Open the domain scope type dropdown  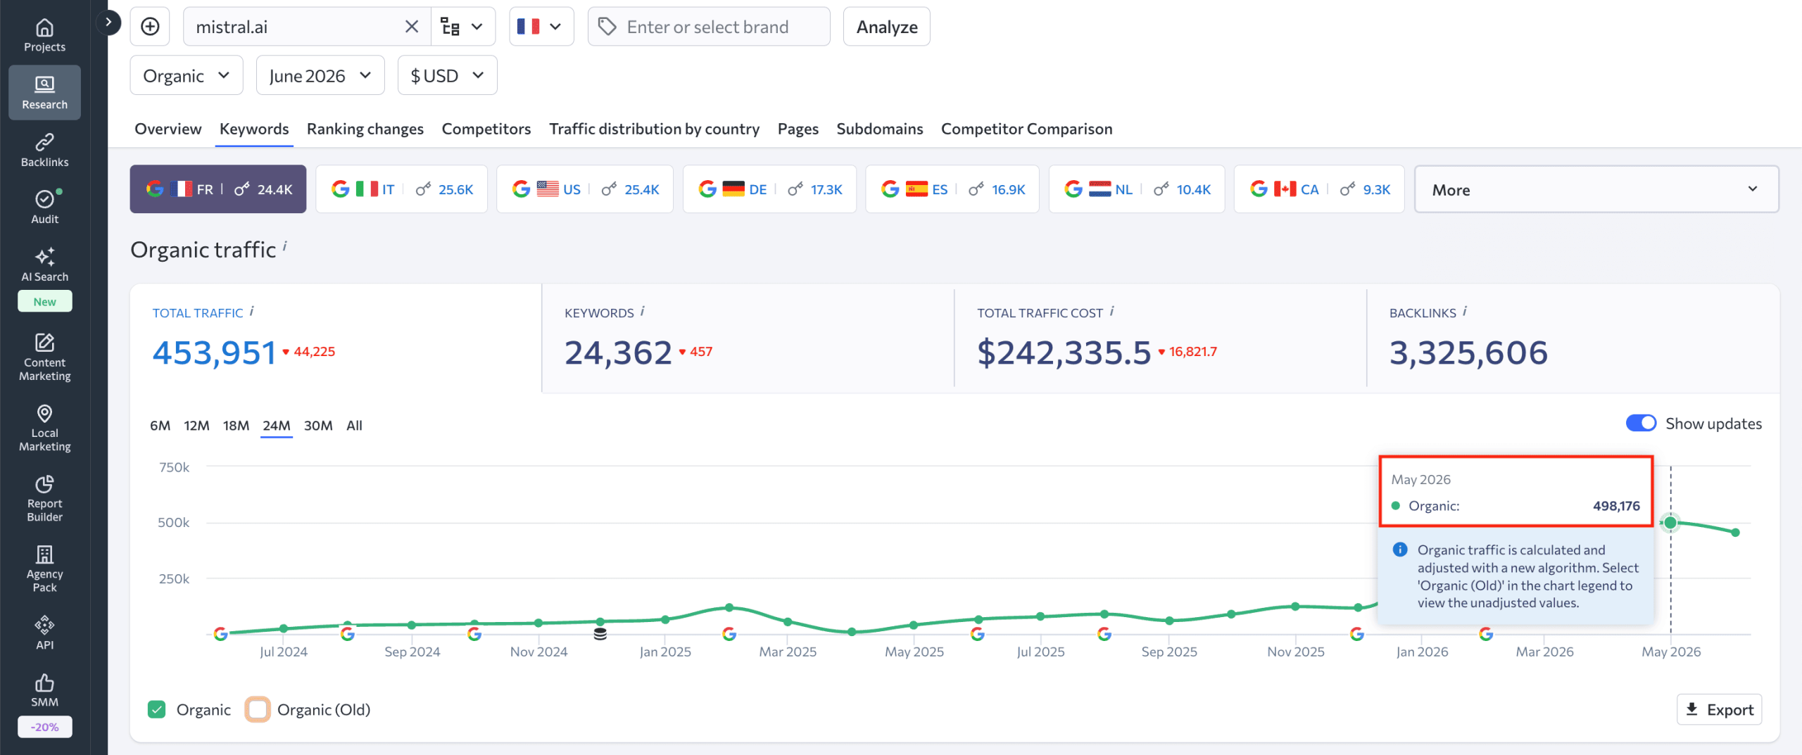[462, 27]
